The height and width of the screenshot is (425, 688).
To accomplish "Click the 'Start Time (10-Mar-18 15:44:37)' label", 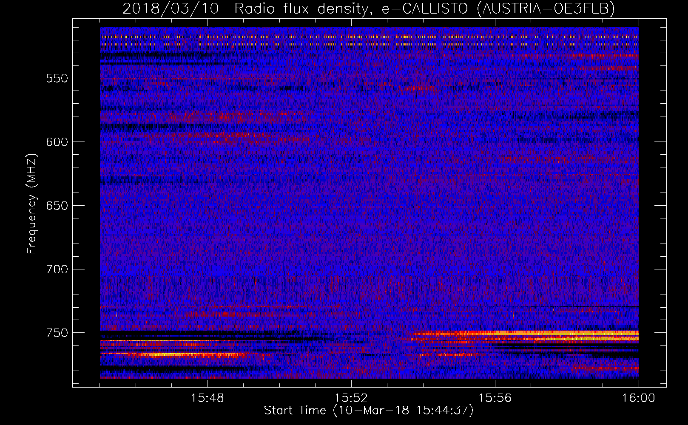I will tap(368, 411).
